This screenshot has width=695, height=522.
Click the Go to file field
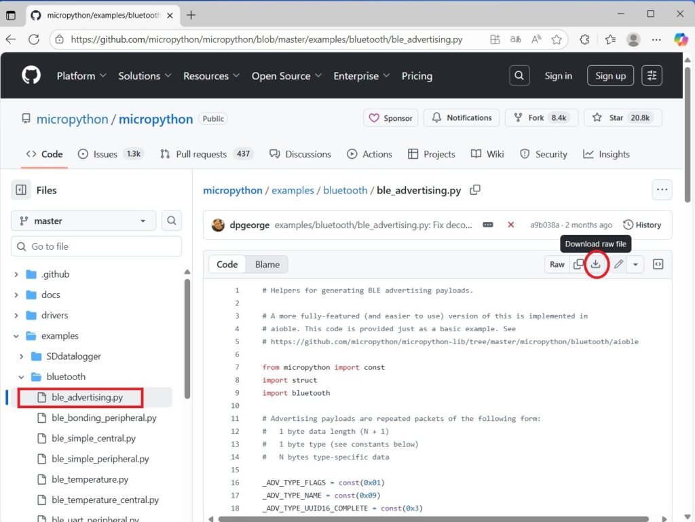pyautogui.click(x=96, y=246)
